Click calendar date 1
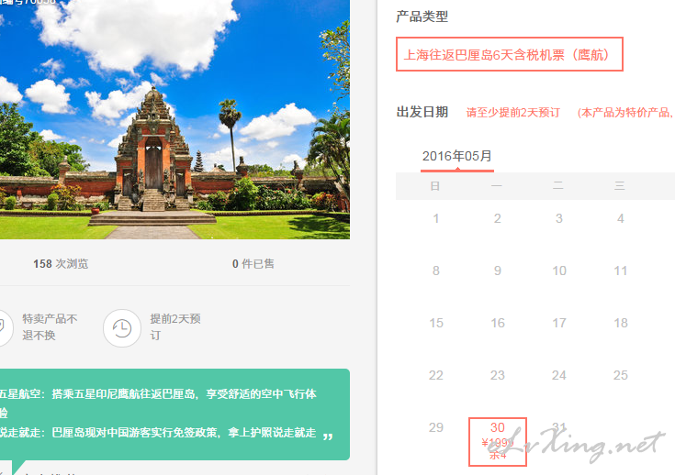 436,218
